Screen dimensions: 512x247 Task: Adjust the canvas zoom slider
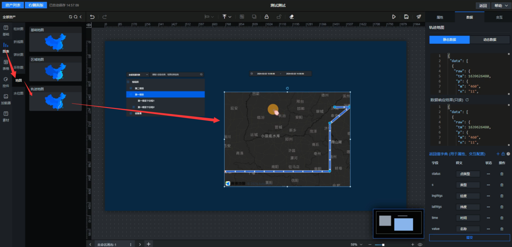coord(383,245)
